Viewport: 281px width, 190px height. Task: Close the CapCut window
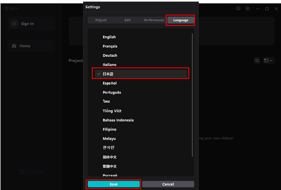pos(276,9)
